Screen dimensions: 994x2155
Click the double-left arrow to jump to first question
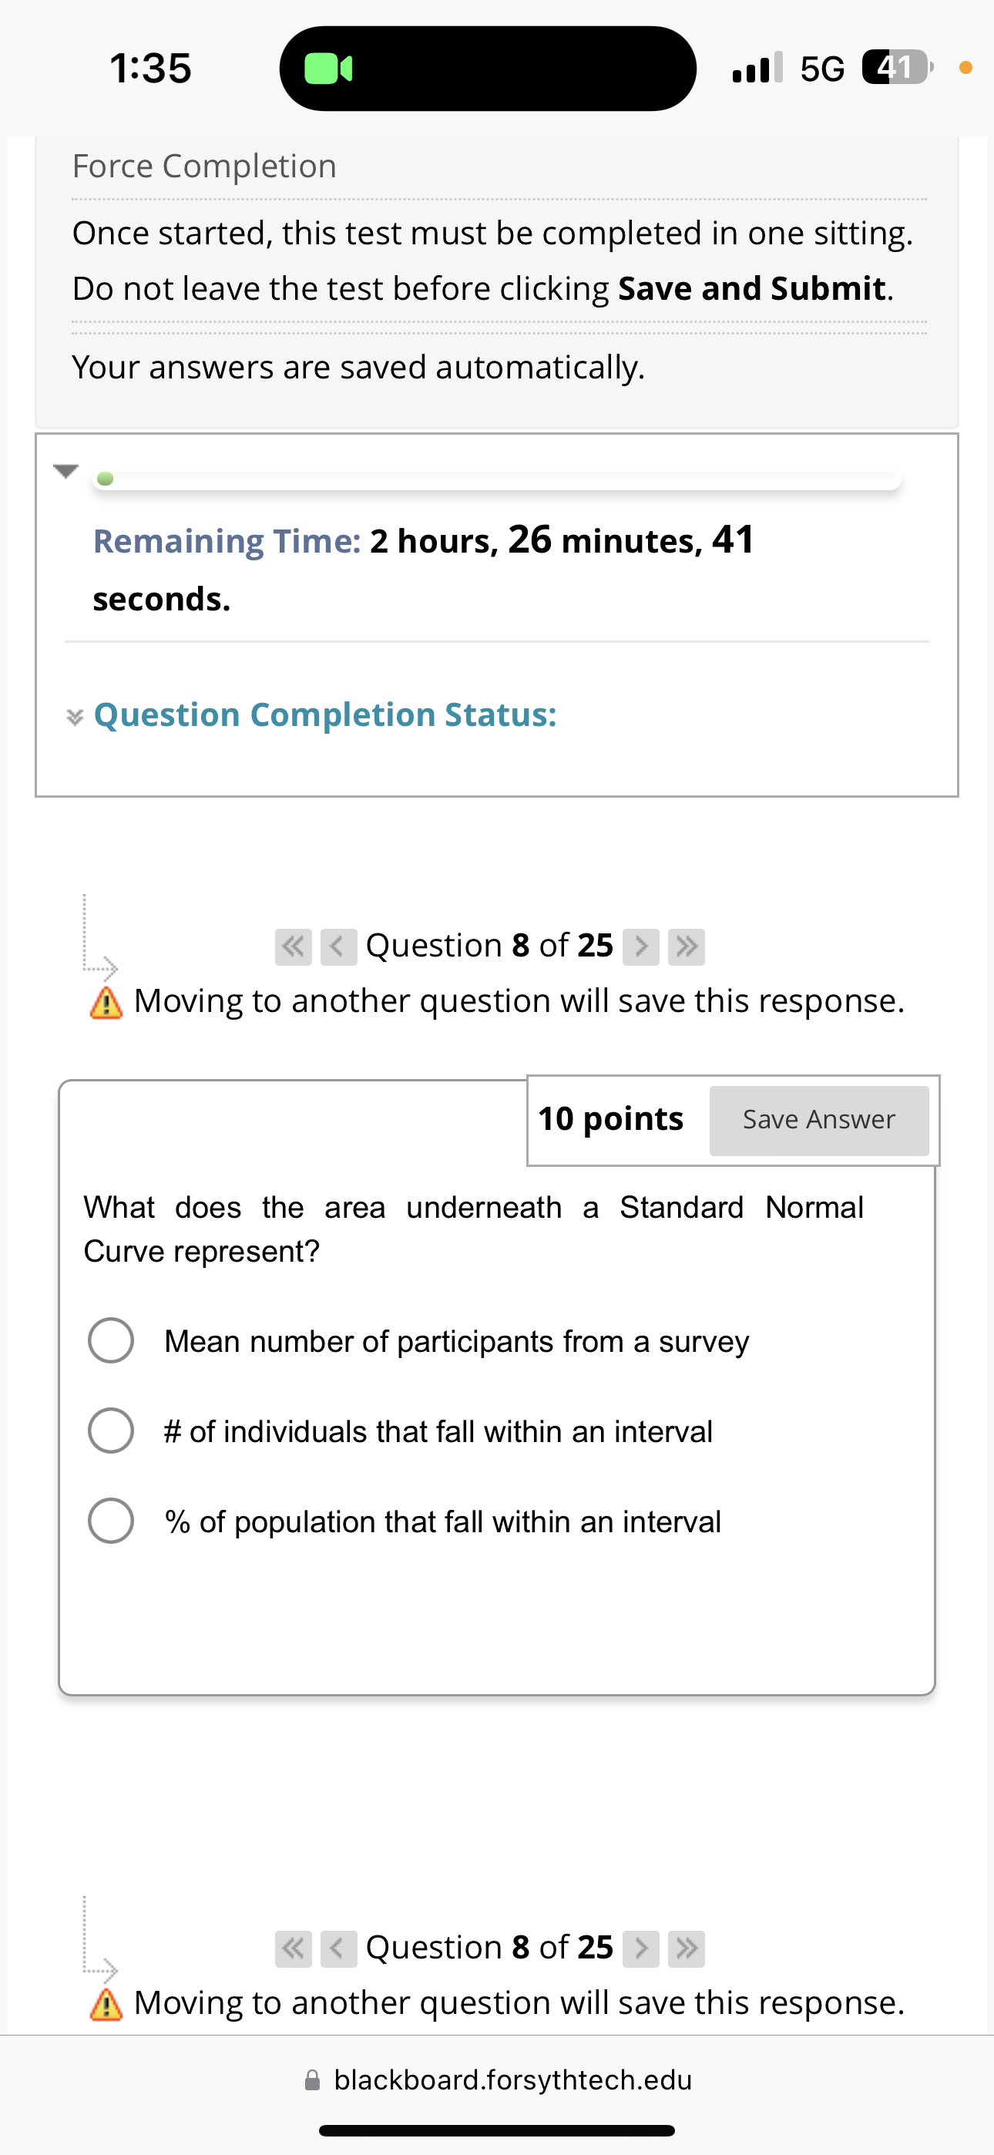(x=293, y=946)
